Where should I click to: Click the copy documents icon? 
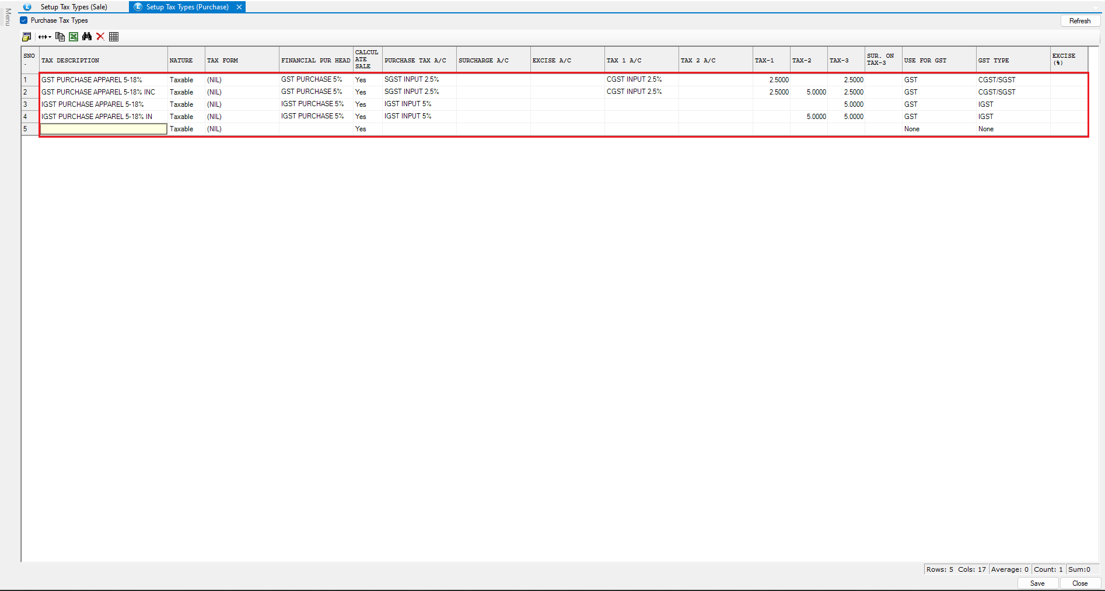tap(60, 37)
